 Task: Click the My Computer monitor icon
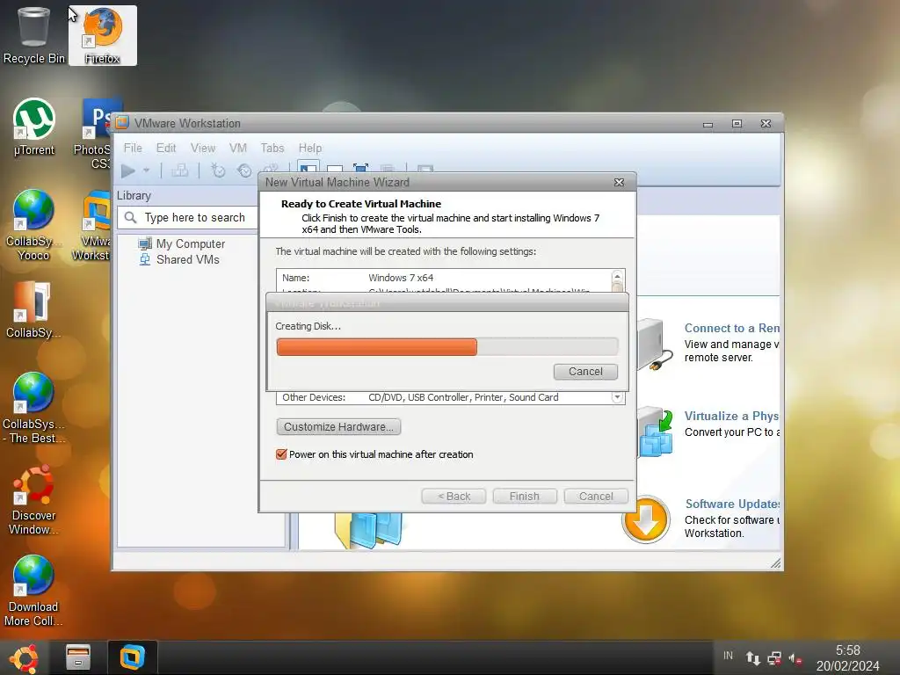point(145,243)
